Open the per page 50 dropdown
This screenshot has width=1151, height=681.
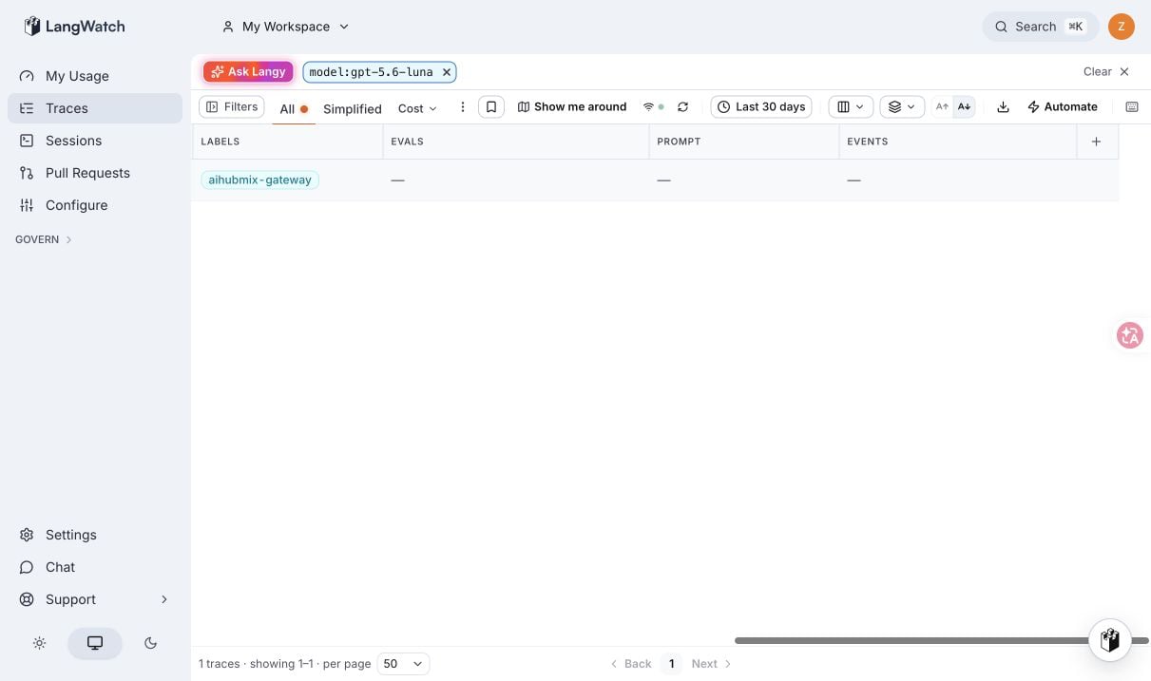tap(403, 664)
